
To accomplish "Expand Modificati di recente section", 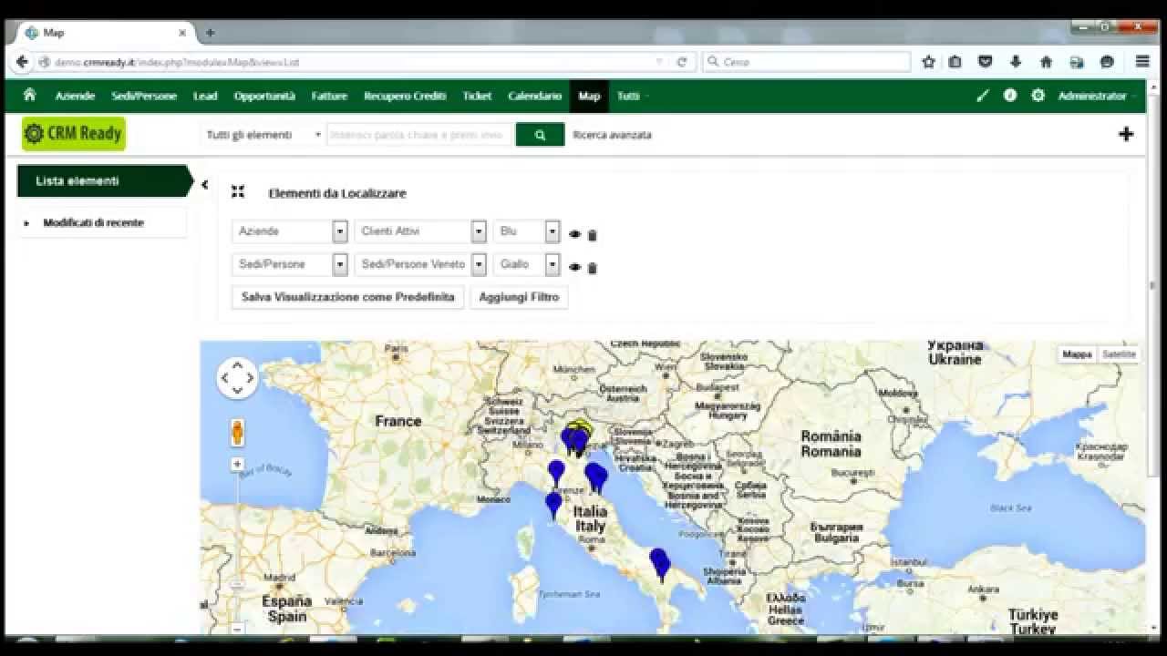I will pos(93,222).
